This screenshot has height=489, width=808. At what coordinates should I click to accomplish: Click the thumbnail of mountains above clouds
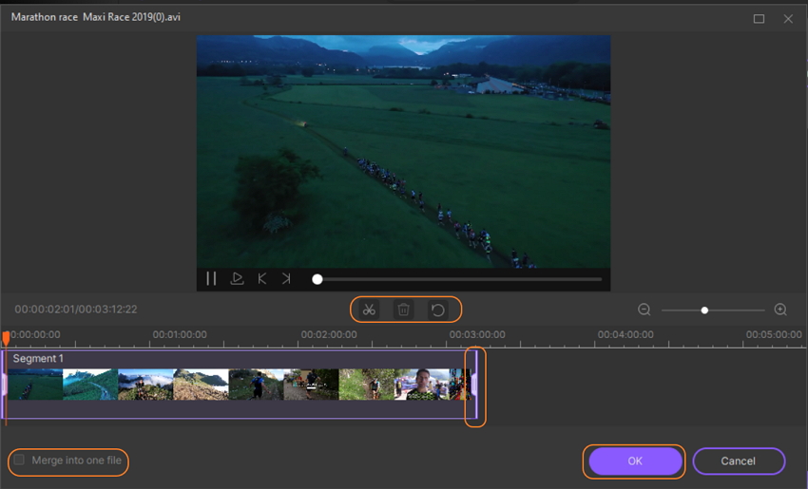click(x=145, y=384)
